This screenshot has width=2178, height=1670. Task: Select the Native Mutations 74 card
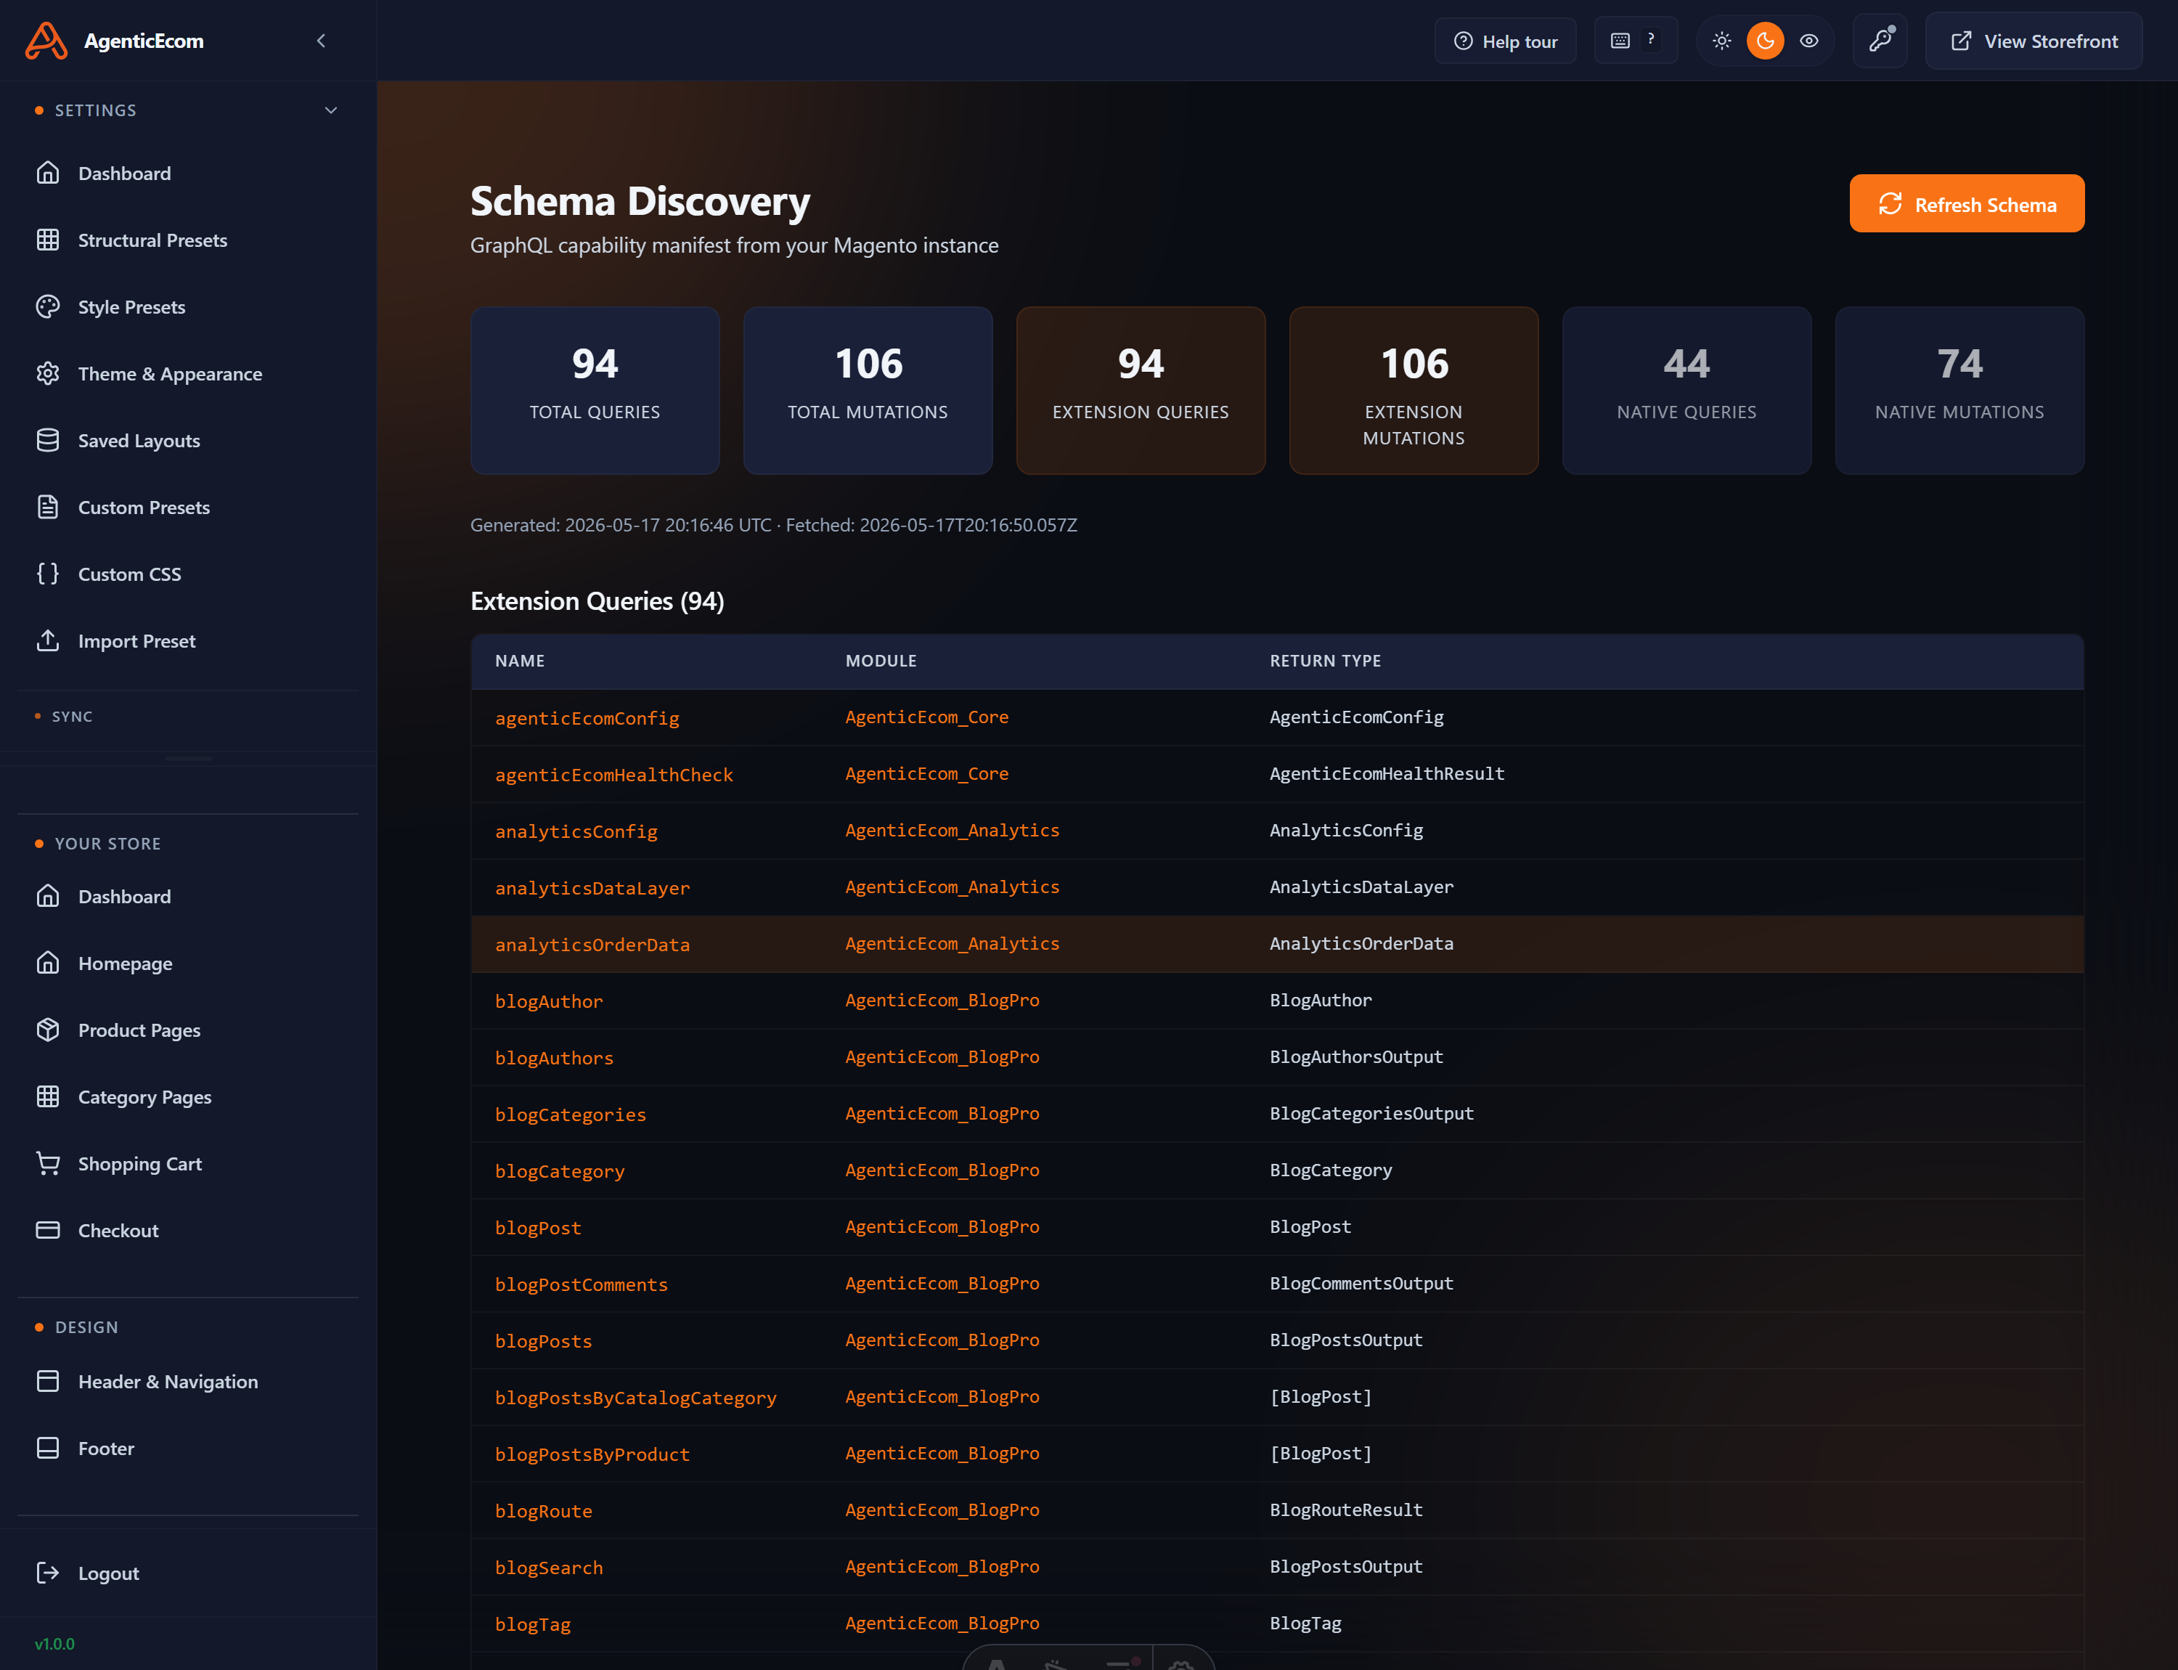(1959, 391)
